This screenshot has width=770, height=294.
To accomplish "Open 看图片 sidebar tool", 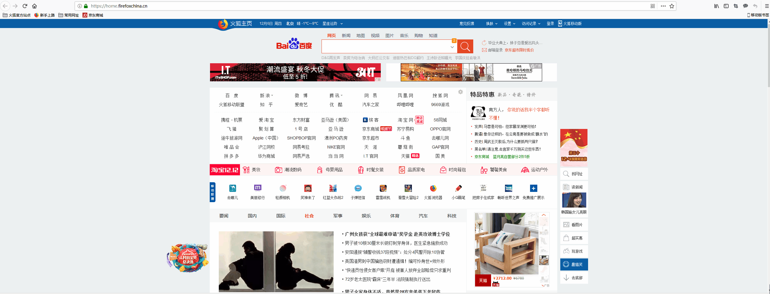I will 574,225.
